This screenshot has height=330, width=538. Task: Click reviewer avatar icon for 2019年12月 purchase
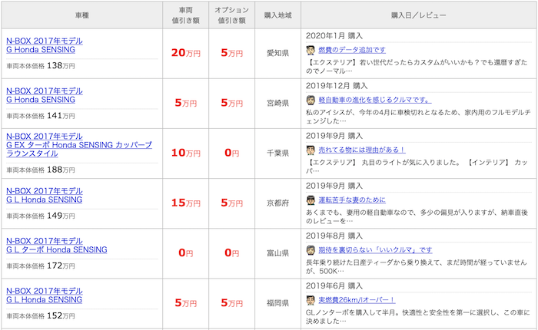click(x=311, y=100)
